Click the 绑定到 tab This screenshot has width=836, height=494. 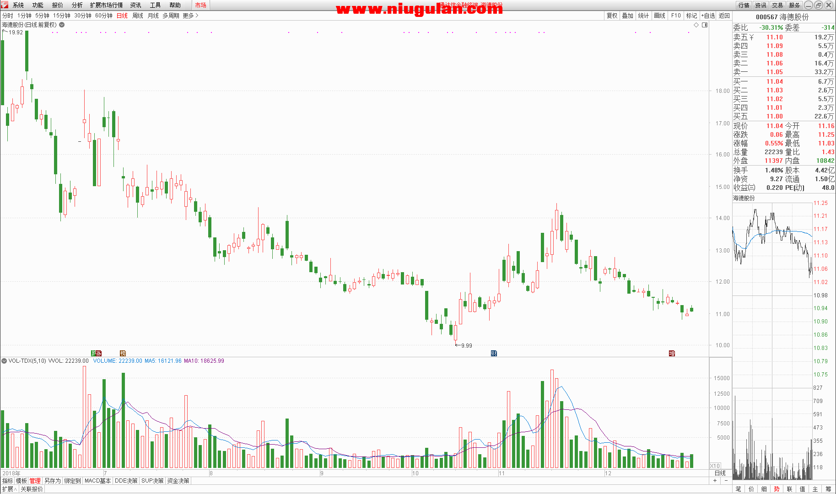72,481
